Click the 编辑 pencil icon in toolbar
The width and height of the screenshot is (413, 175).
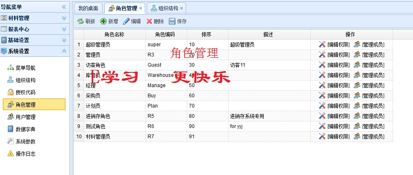[126, 21]
